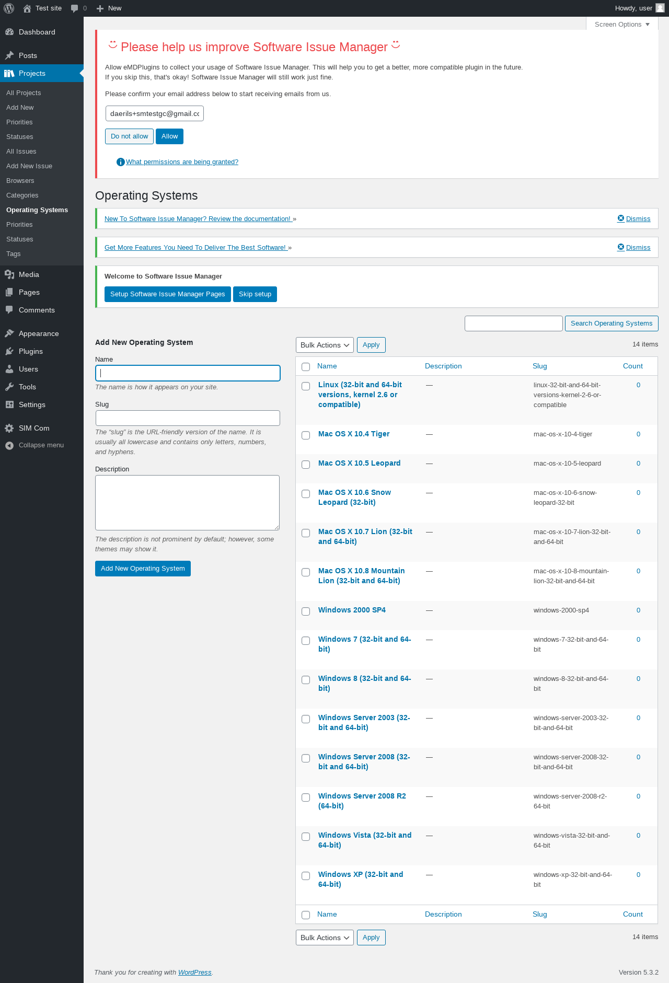Open Dashboard via its gauge icon

(9, 32)
